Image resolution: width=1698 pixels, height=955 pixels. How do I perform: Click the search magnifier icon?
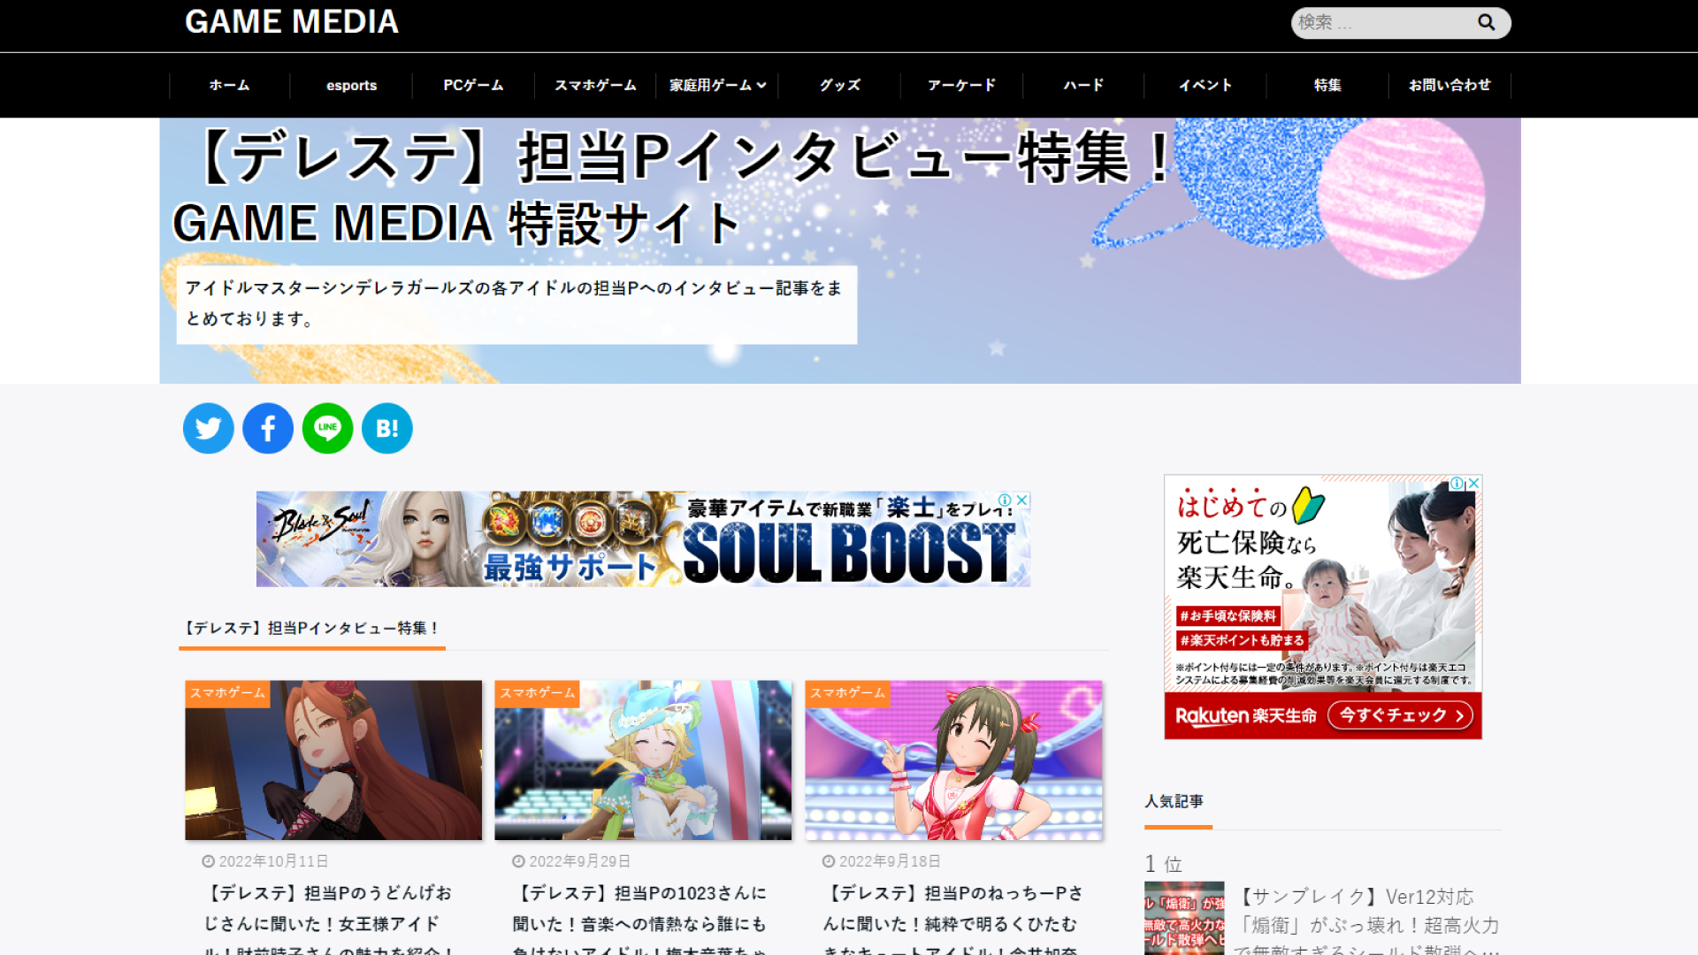[x=1486, y=22]
